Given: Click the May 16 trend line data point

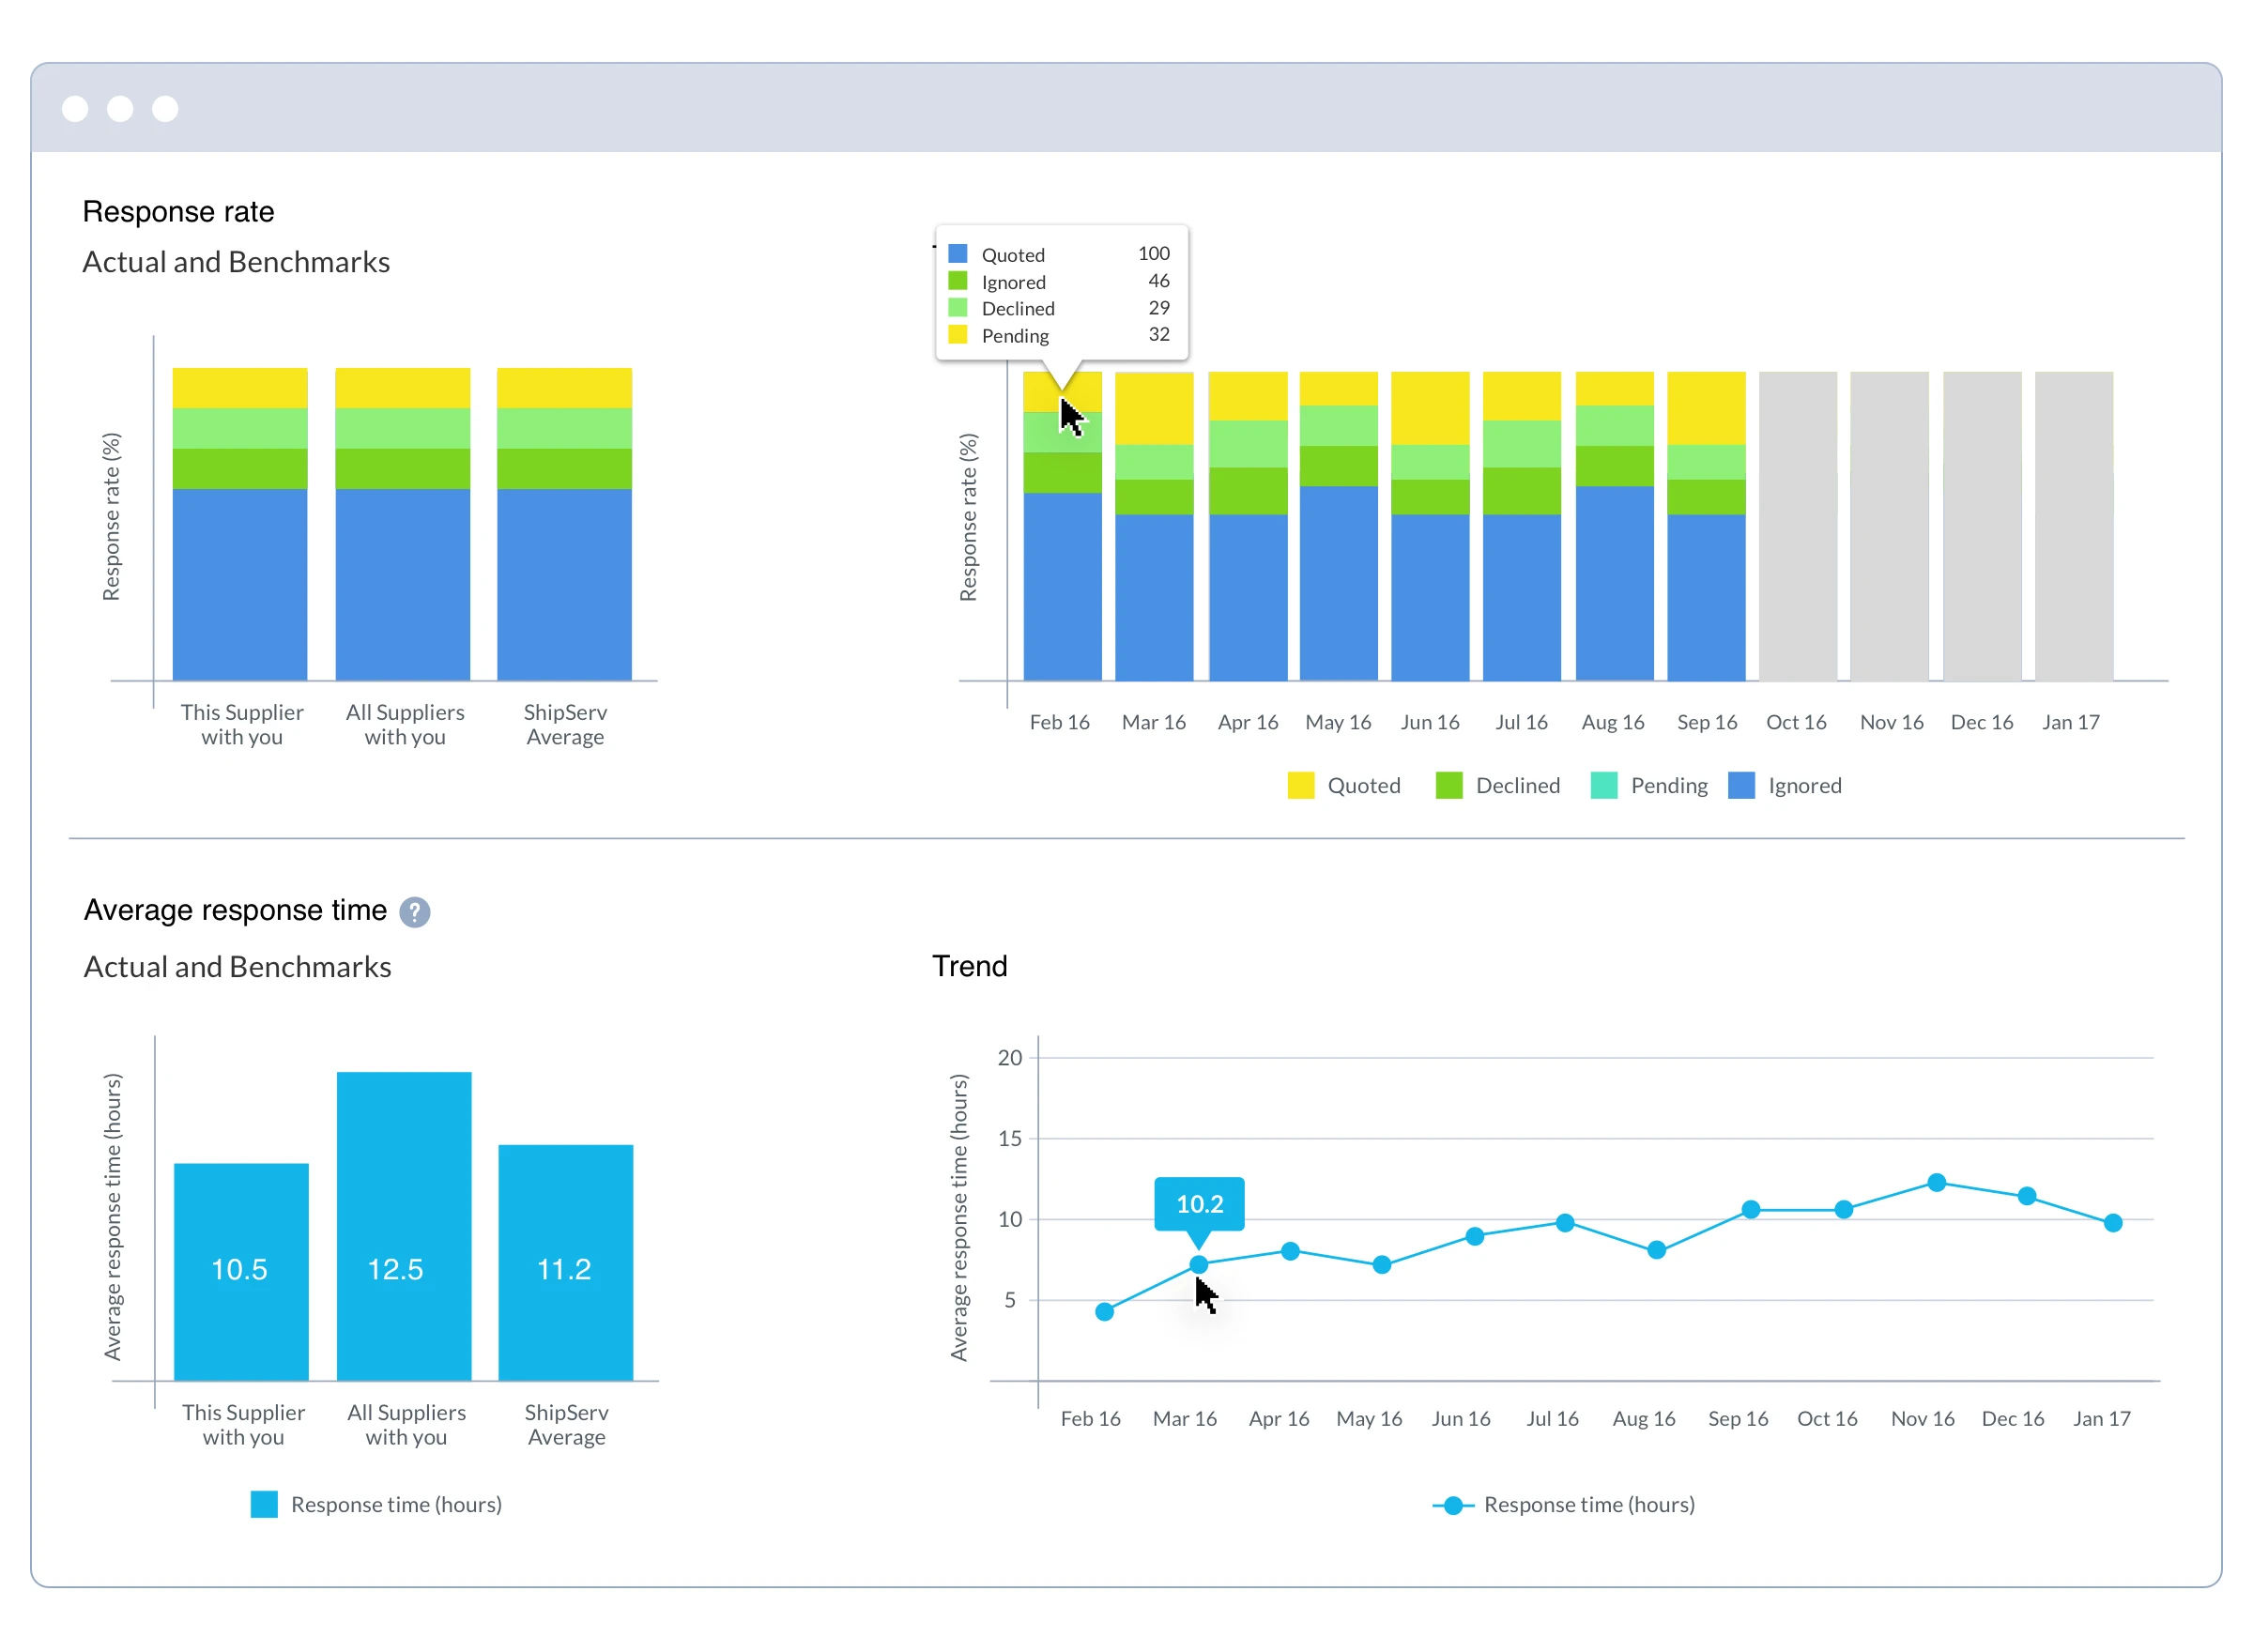Looking at the screenshot, I should pyautogui.click(x=1382, y=1265).
